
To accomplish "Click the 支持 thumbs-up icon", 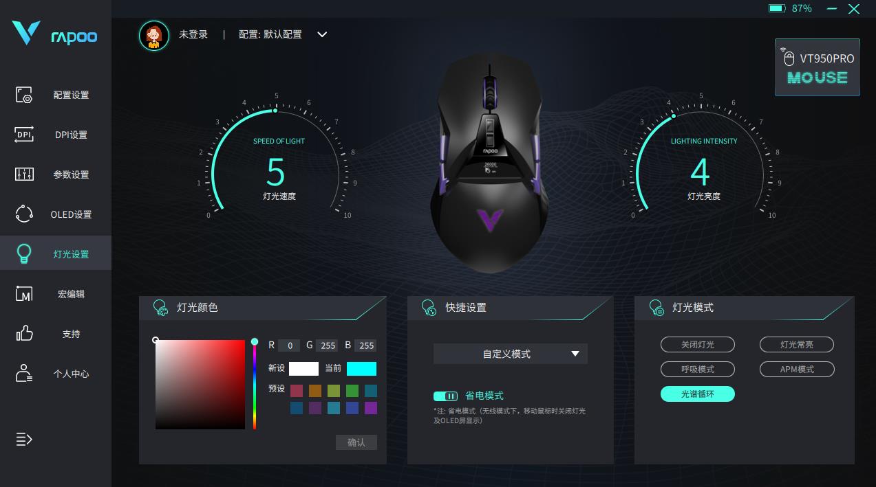I will tap(24, 334).
